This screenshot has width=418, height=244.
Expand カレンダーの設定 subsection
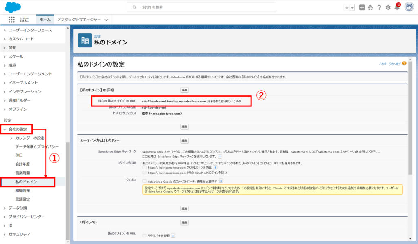click(11, 138)
